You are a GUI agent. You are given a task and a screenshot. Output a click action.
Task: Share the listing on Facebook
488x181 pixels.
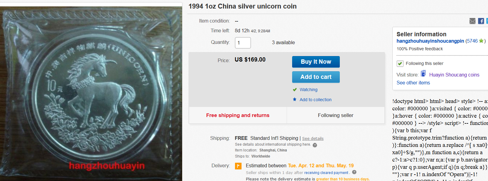481,21
